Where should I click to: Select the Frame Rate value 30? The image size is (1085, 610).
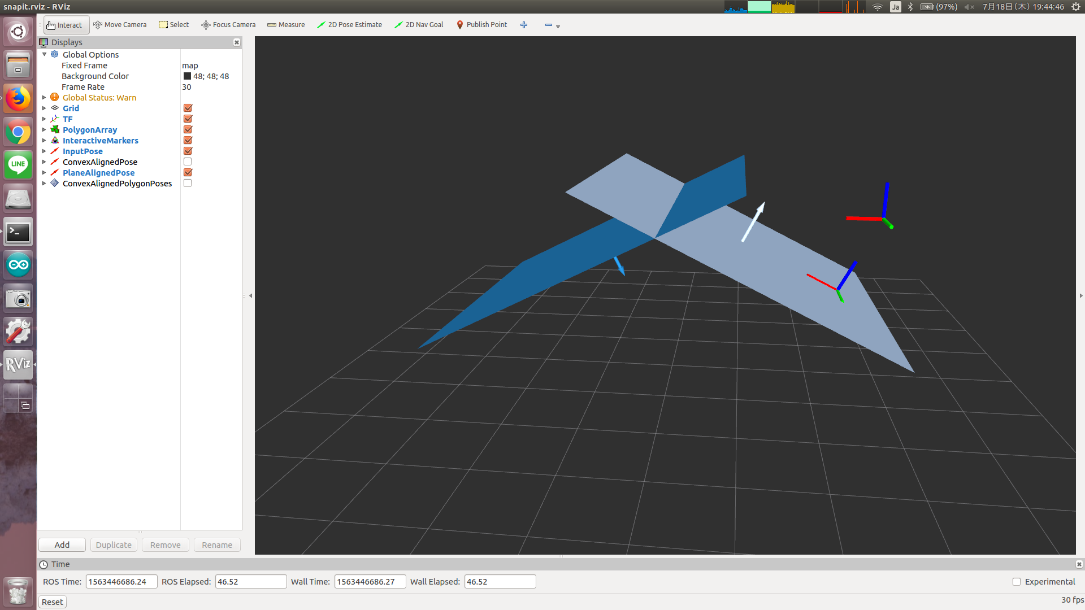tap(186, 87)
